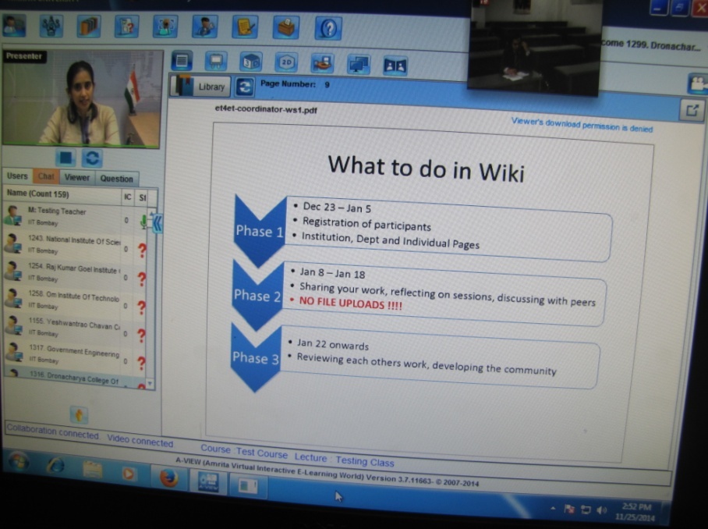
Task: Click the Action Center flag tray icon
Action: click(569, 509)
